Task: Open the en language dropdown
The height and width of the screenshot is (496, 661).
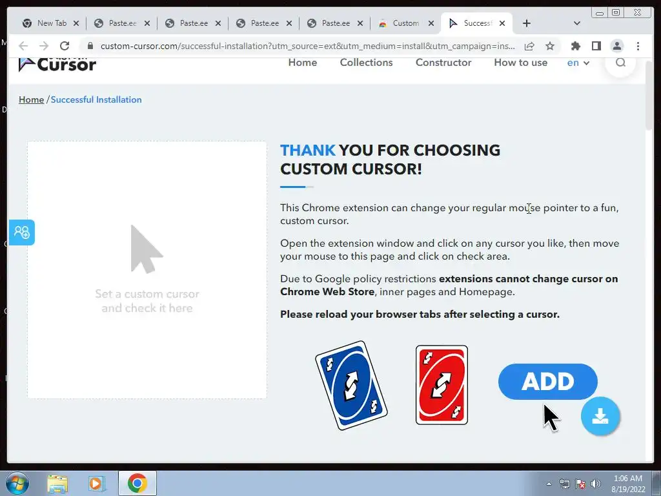Action: tap(578, 63)
